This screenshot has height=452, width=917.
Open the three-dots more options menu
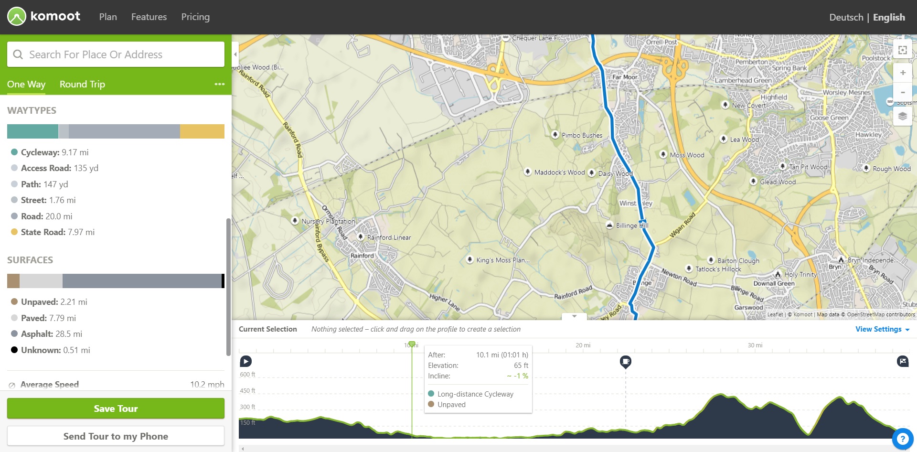[x=219, y=84]
